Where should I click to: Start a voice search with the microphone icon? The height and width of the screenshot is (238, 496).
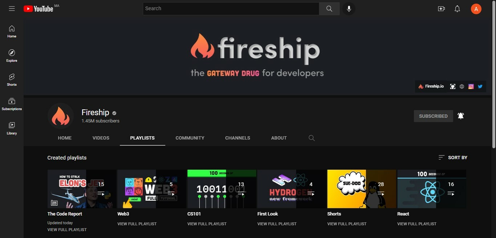pyautogui.click(x=348, y=8)
